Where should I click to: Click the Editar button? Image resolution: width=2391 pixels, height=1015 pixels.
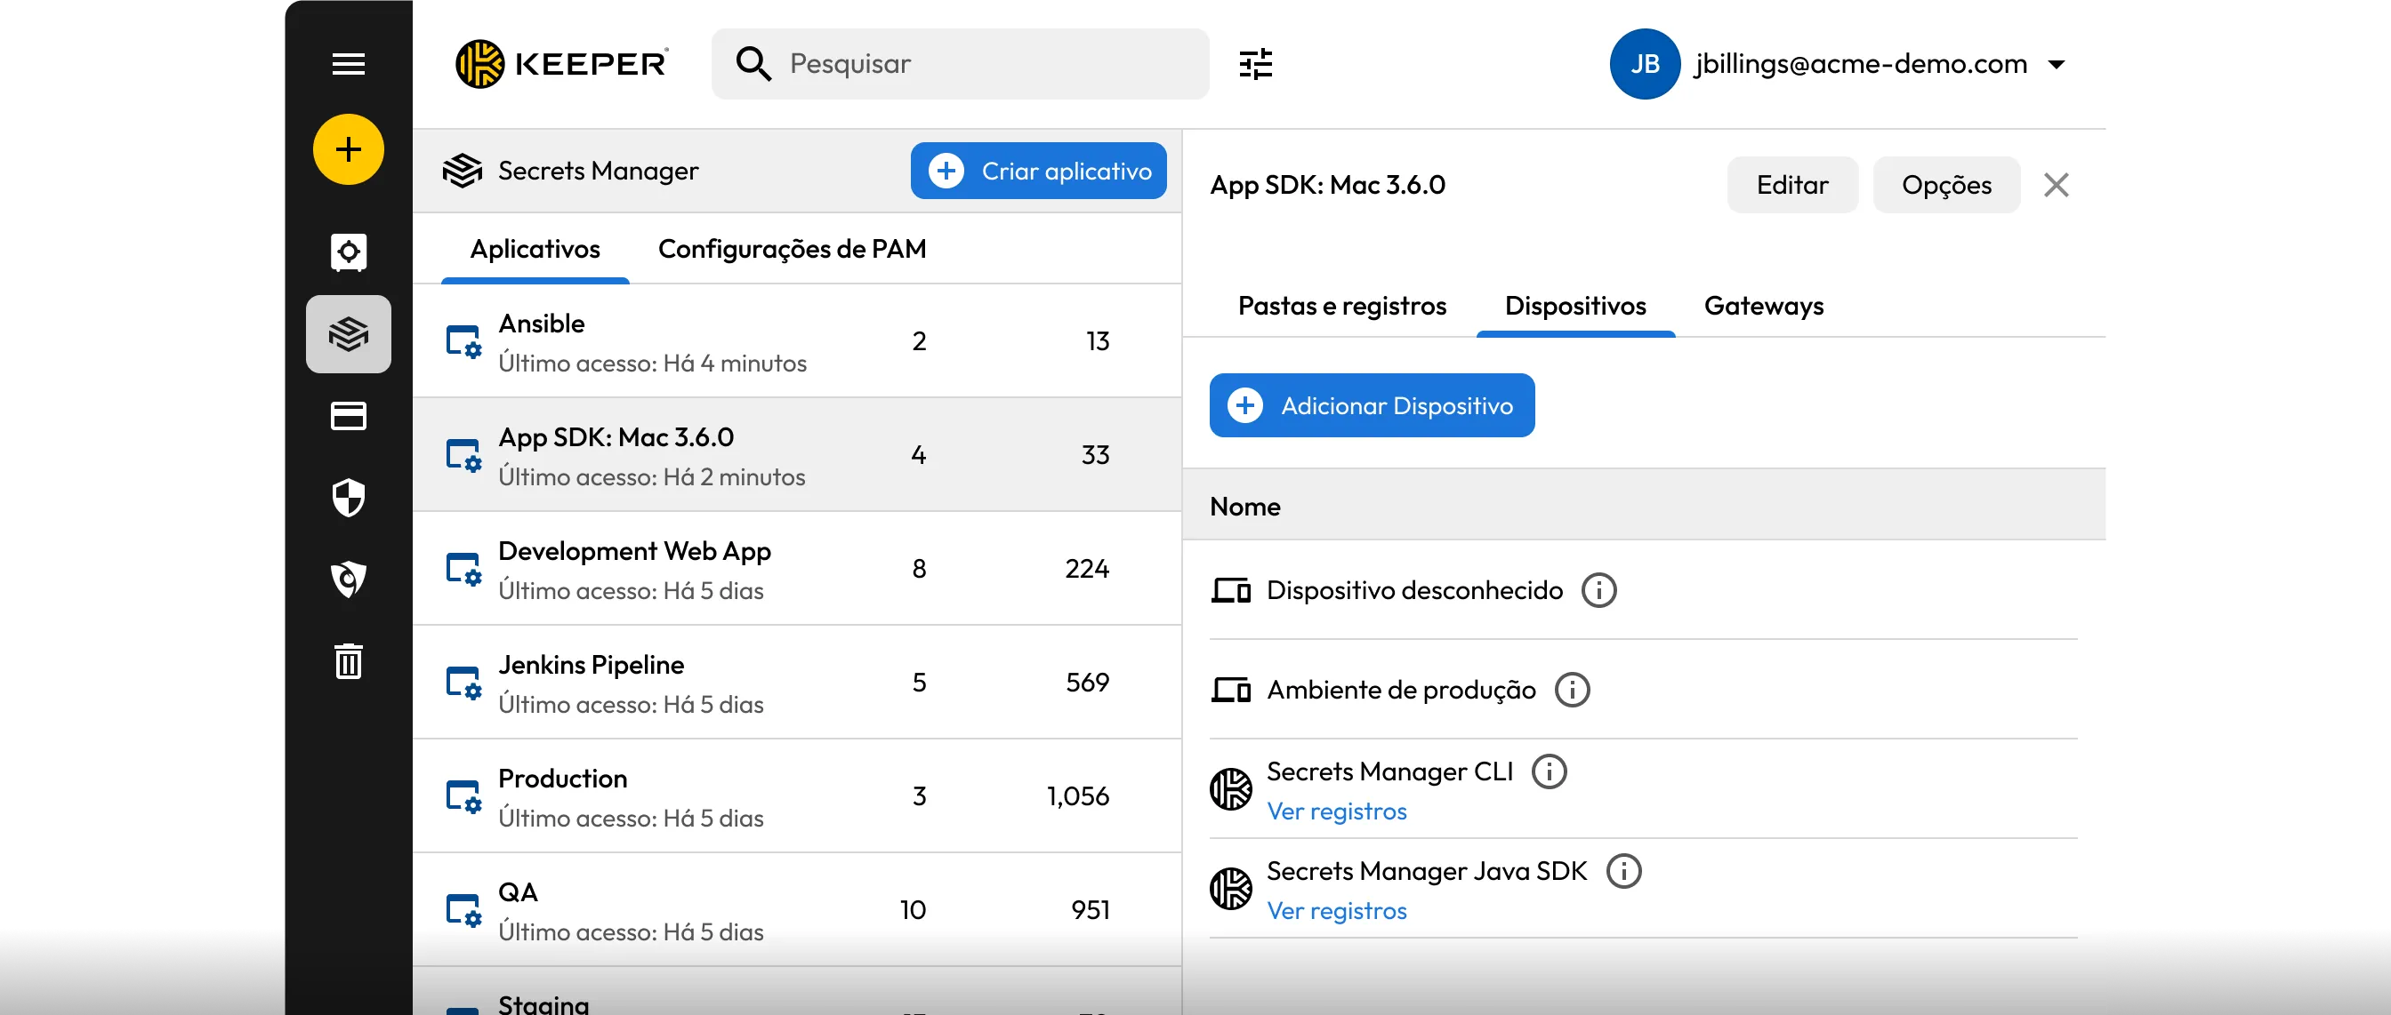click(x=1792, y=185)
